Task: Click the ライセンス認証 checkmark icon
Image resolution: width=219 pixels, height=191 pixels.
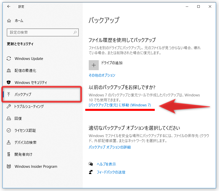Action: pyautogui.click(x=9, y=130)
